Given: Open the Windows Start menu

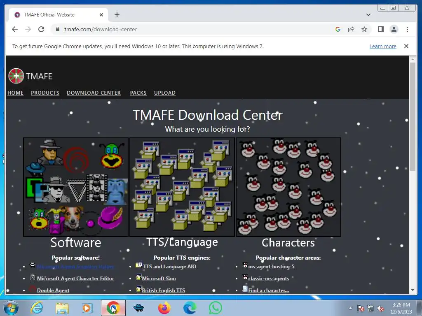Looking at the screenshot, I should tap(11, 308).
